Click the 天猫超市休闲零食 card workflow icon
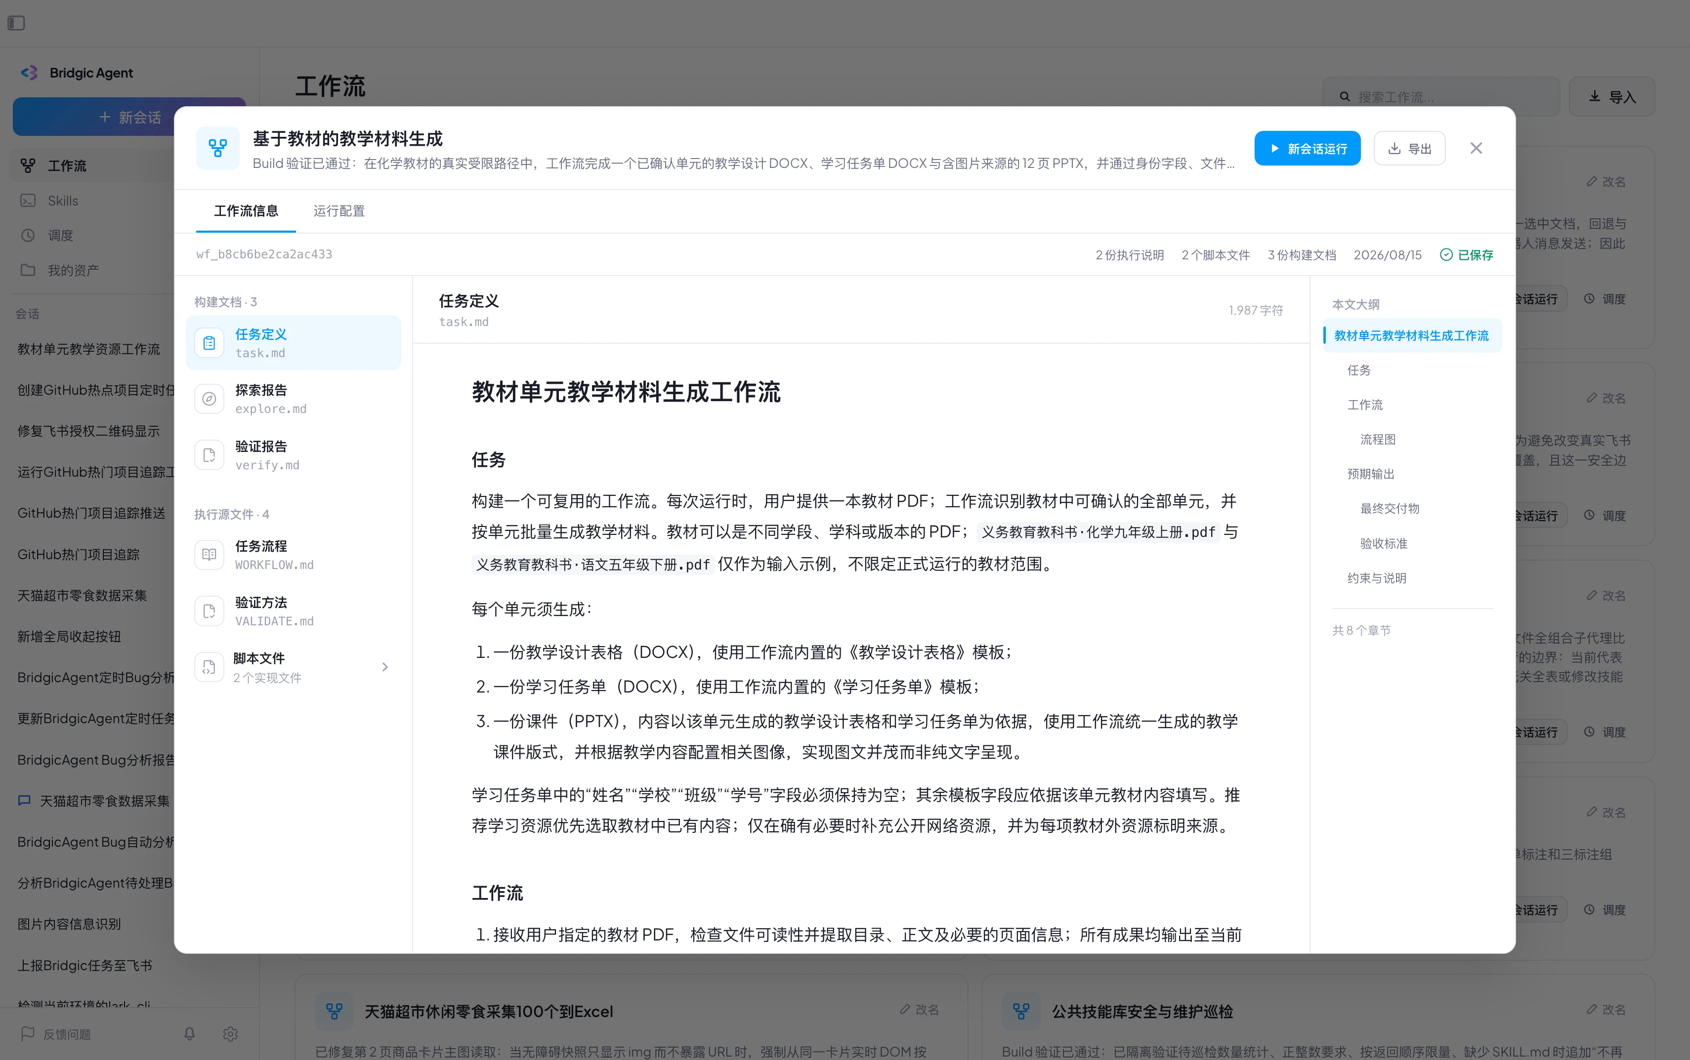 click(x=335, y=1011)
